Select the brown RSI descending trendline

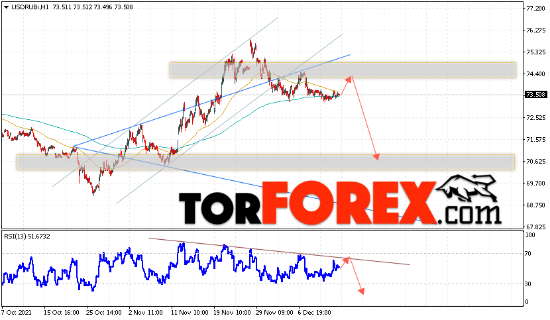[279, 251]
